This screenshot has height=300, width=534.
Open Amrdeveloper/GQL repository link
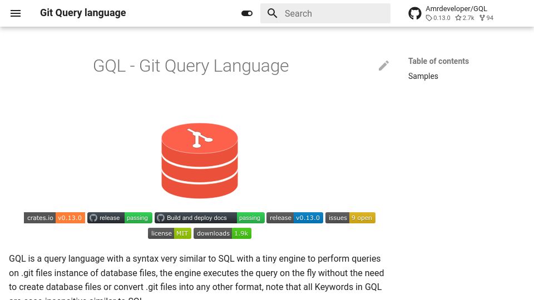point(456,9)
